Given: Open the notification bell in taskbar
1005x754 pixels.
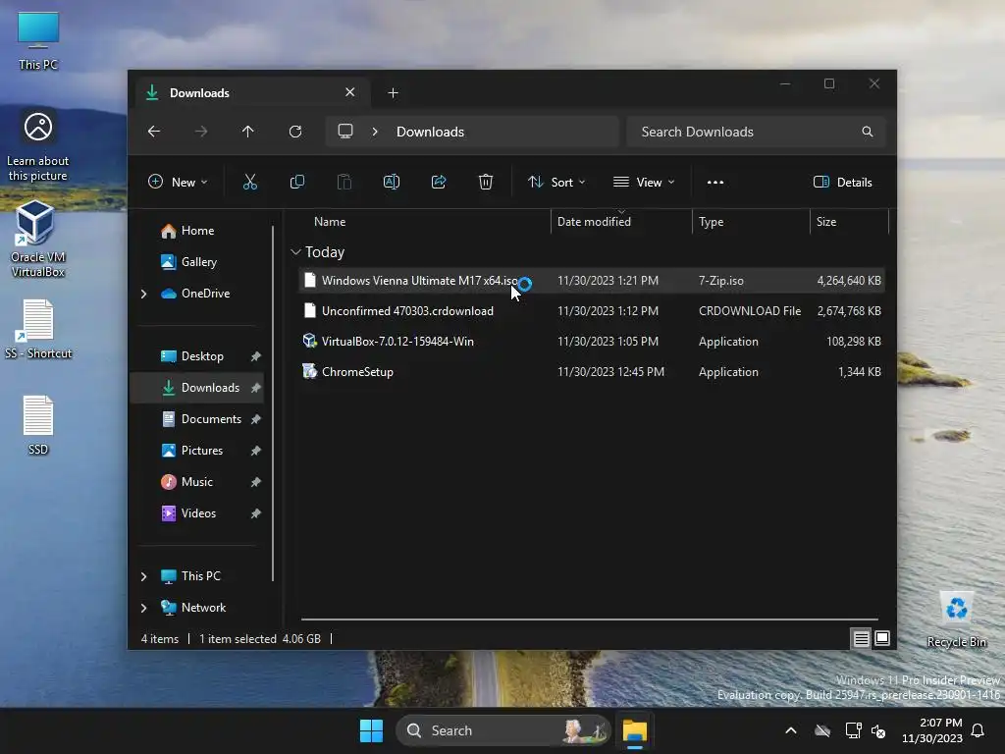Looking at the screenshot, I should click(x=978, y=730).
